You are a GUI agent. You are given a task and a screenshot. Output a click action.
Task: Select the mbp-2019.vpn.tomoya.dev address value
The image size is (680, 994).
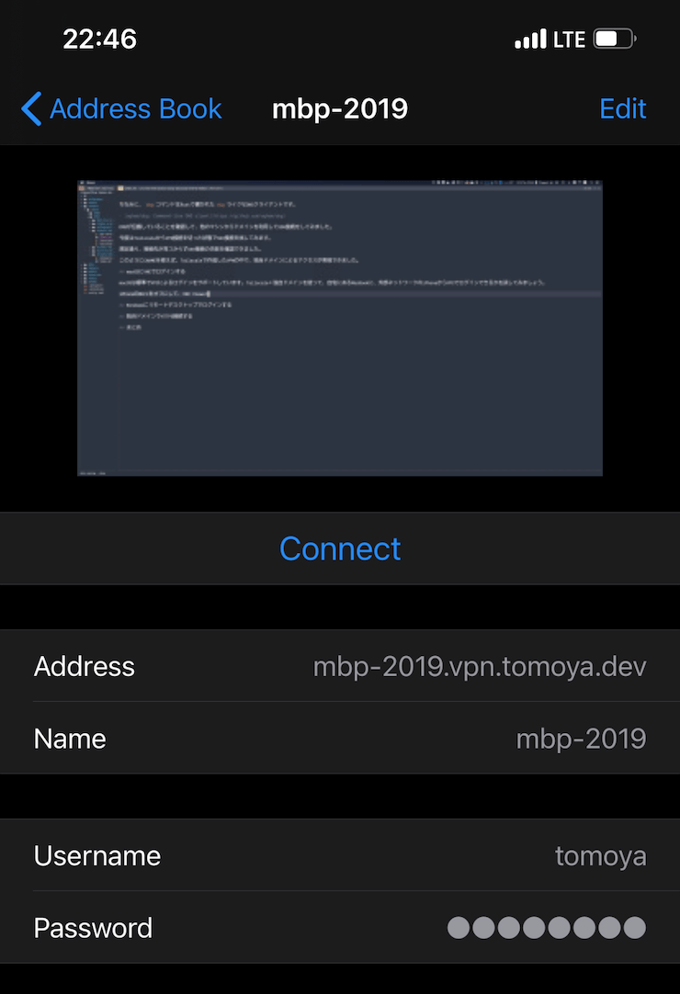(x=479, y=666)
